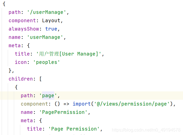Click the children property key
This screenshot has height=135, width=183.
pos(21,79)
